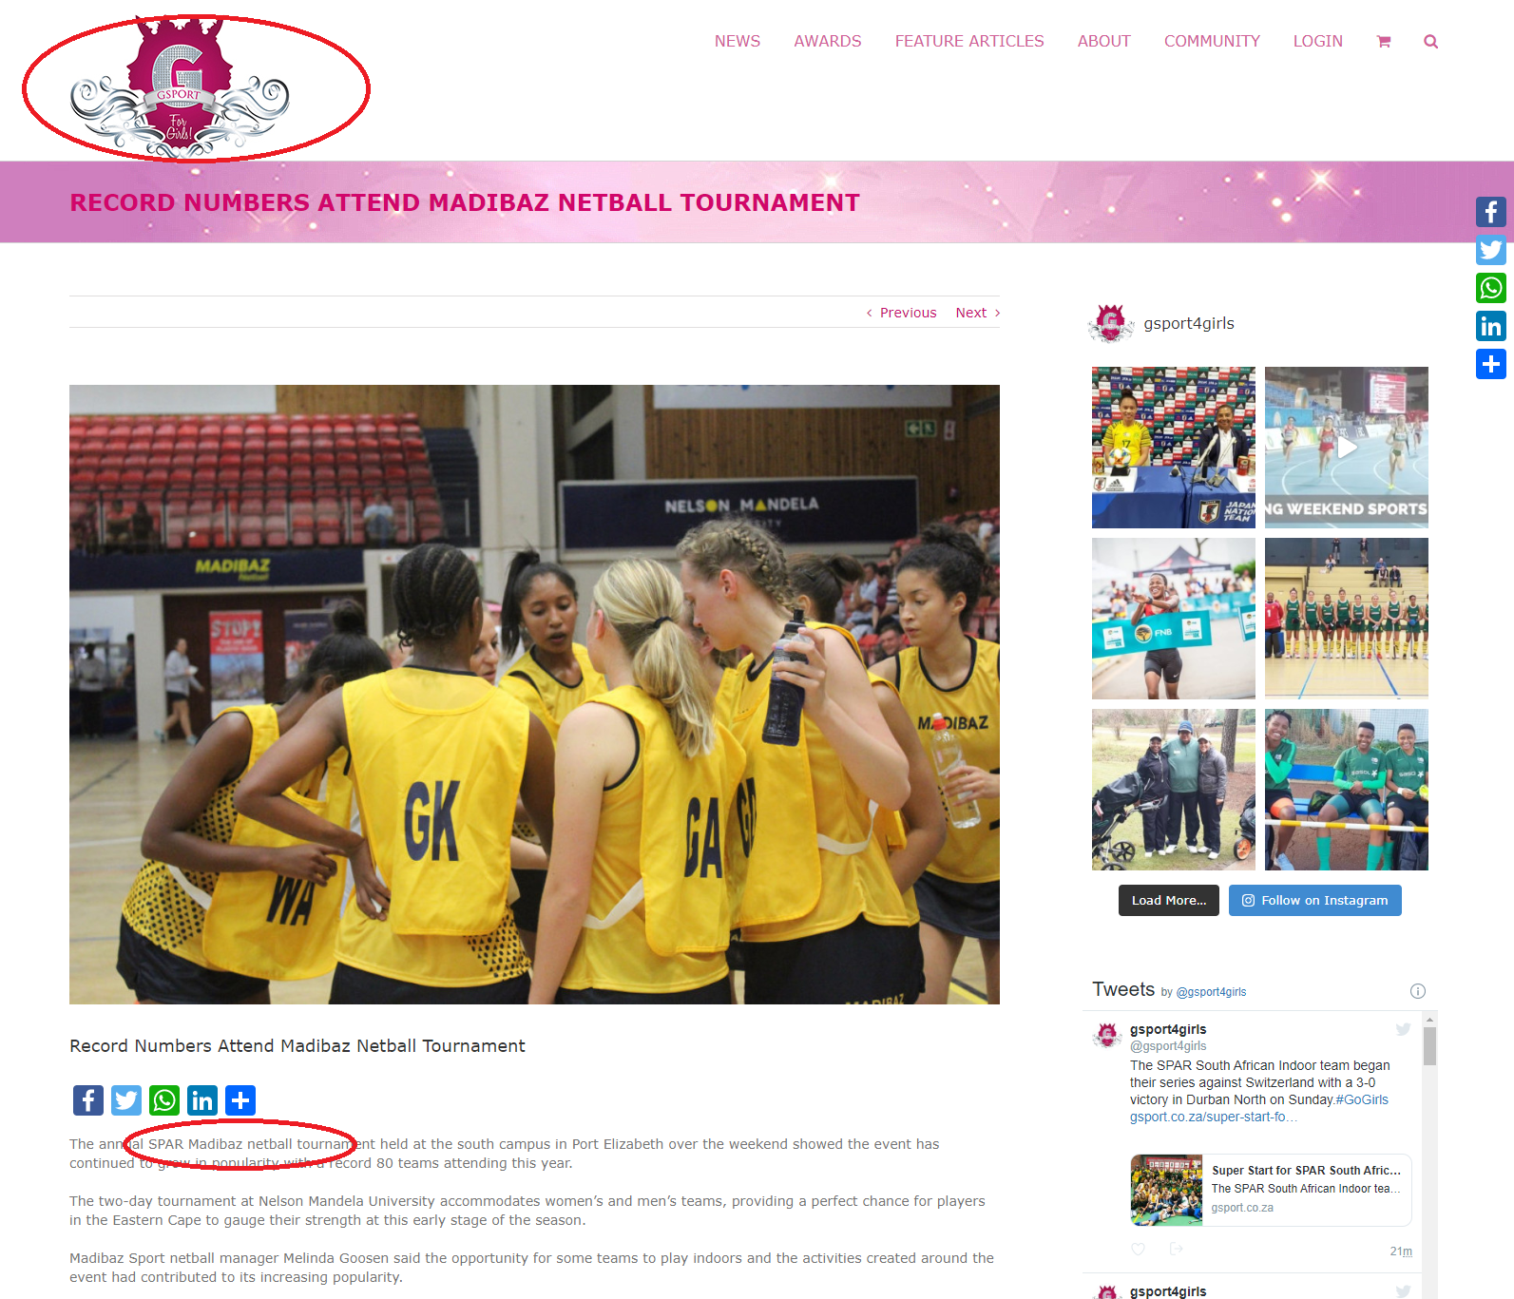Open the Tweets widget info icon
Viewport: 1514px width, 1299px height.
(x=1418, y=991)
